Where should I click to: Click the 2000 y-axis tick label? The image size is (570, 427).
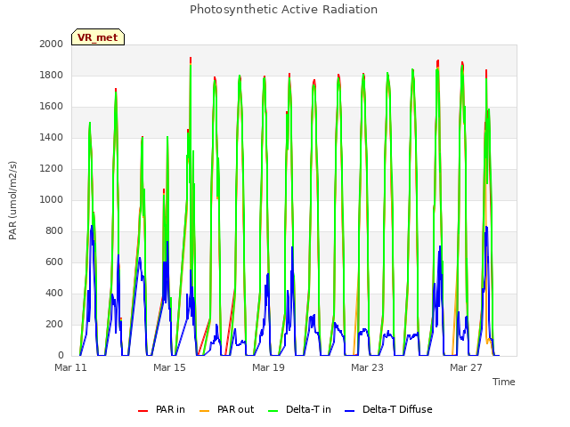(52, 44)
